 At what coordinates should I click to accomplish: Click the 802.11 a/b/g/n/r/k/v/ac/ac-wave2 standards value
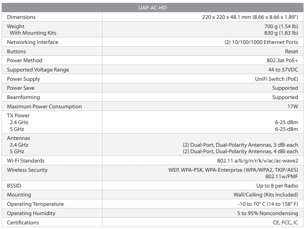point(257,161)
